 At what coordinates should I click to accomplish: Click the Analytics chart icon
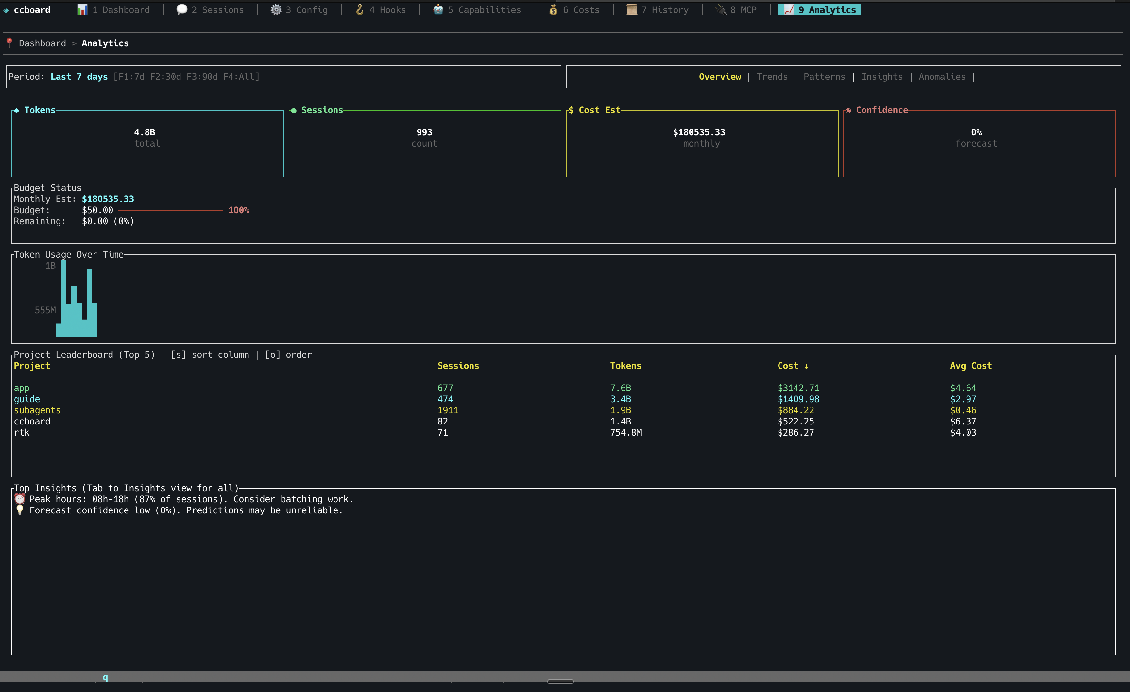[788, 9]
